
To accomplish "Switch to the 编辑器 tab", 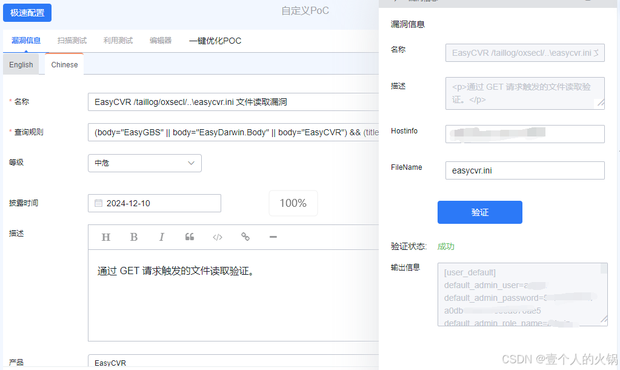I will point(161,41).
